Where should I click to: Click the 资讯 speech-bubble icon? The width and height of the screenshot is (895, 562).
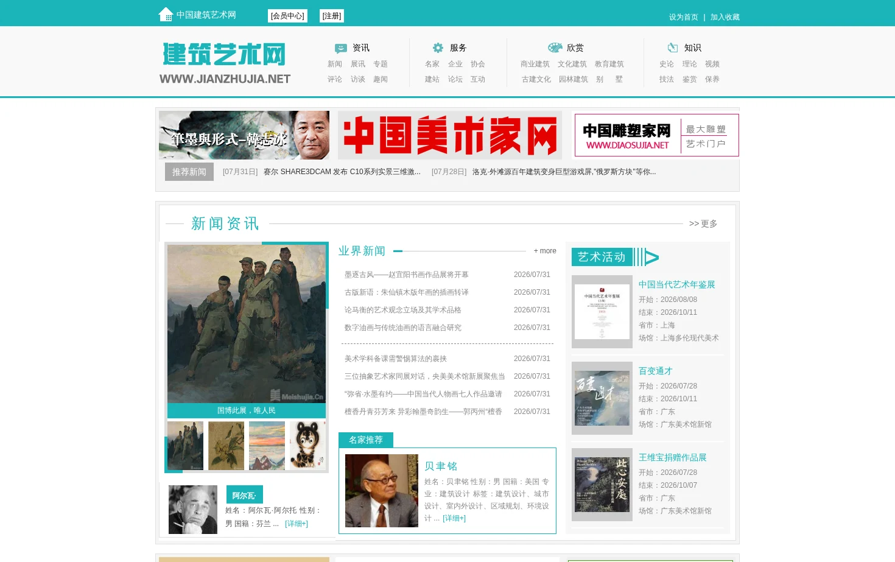(x=341, y=48)
